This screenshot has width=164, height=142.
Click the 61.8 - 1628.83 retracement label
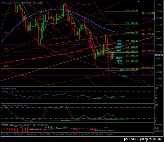[148, 67]
